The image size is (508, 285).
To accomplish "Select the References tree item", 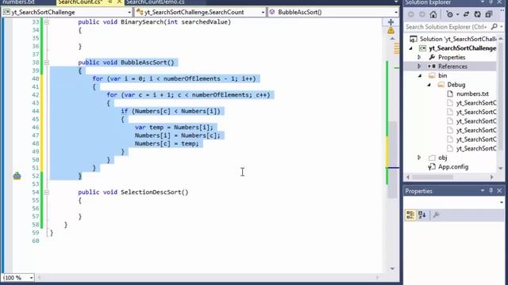I will coord(452,66).
